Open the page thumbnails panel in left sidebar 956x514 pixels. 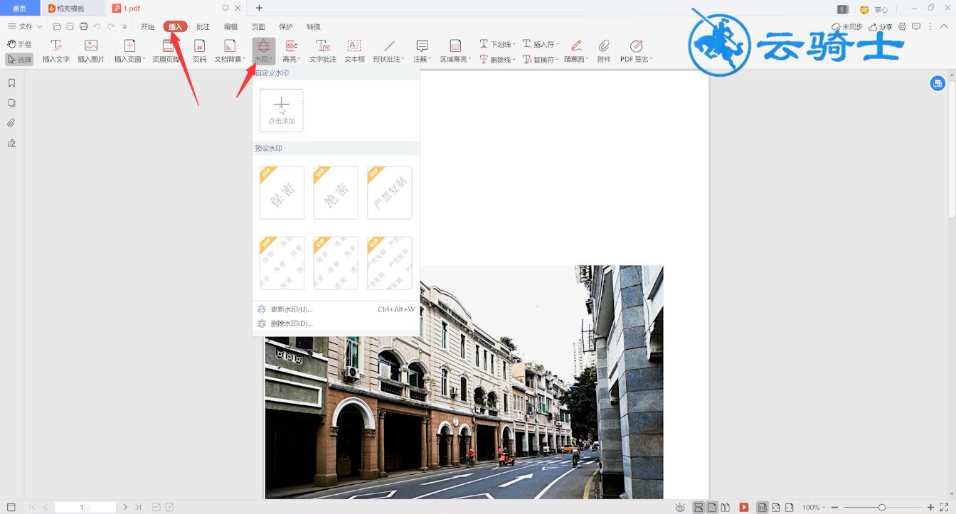11,102
